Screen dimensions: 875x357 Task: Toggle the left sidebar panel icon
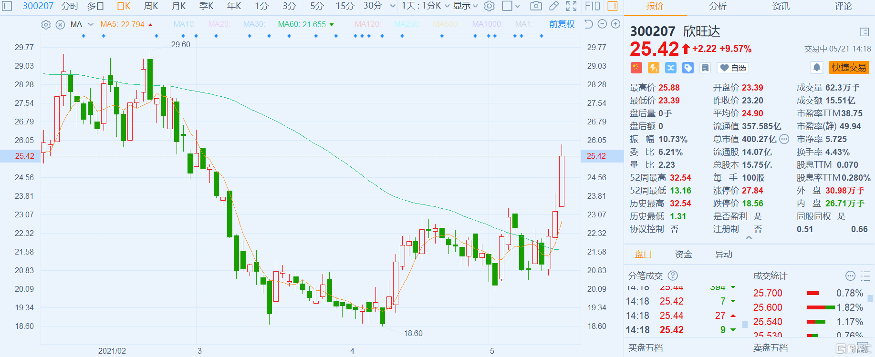[7, 6]
